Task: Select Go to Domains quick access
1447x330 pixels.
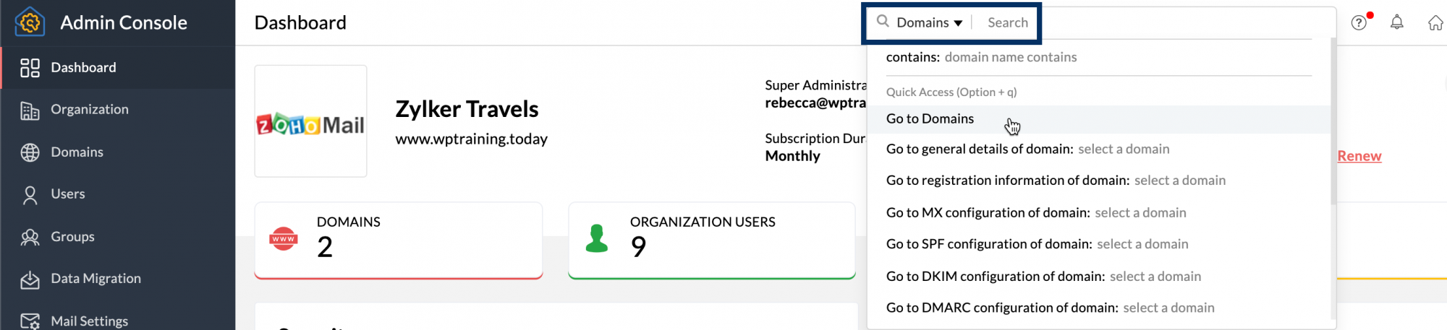Action: [x=930, y=119]
